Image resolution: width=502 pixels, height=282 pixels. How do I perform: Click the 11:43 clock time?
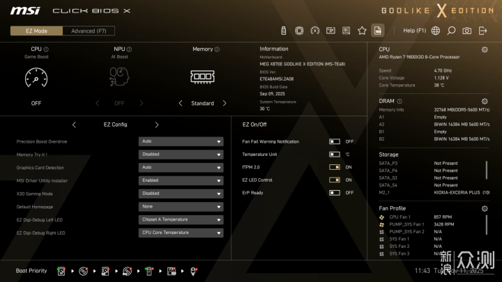click(x=423, y=271)
